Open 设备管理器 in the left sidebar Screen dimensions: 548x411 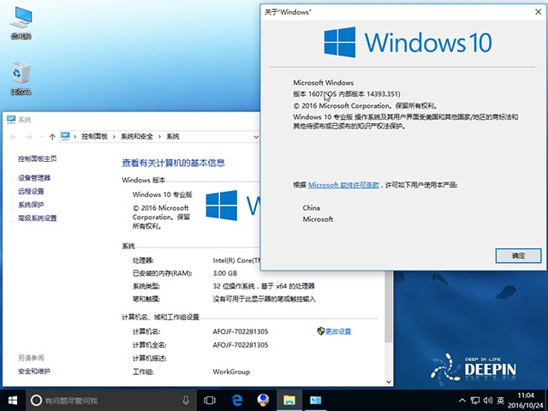click(34, 178)
